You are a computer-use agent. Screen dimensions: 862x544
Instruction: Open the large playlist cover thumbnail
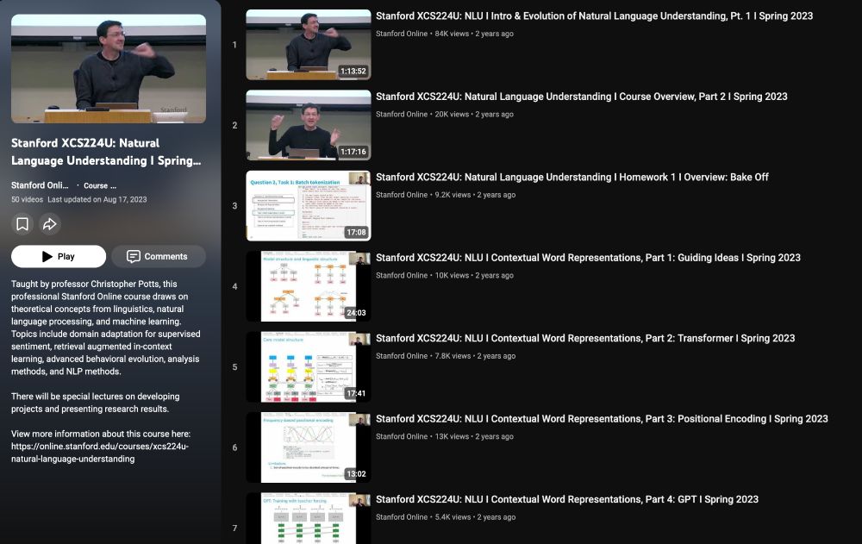pyautogui.click(x=109, y=69)
